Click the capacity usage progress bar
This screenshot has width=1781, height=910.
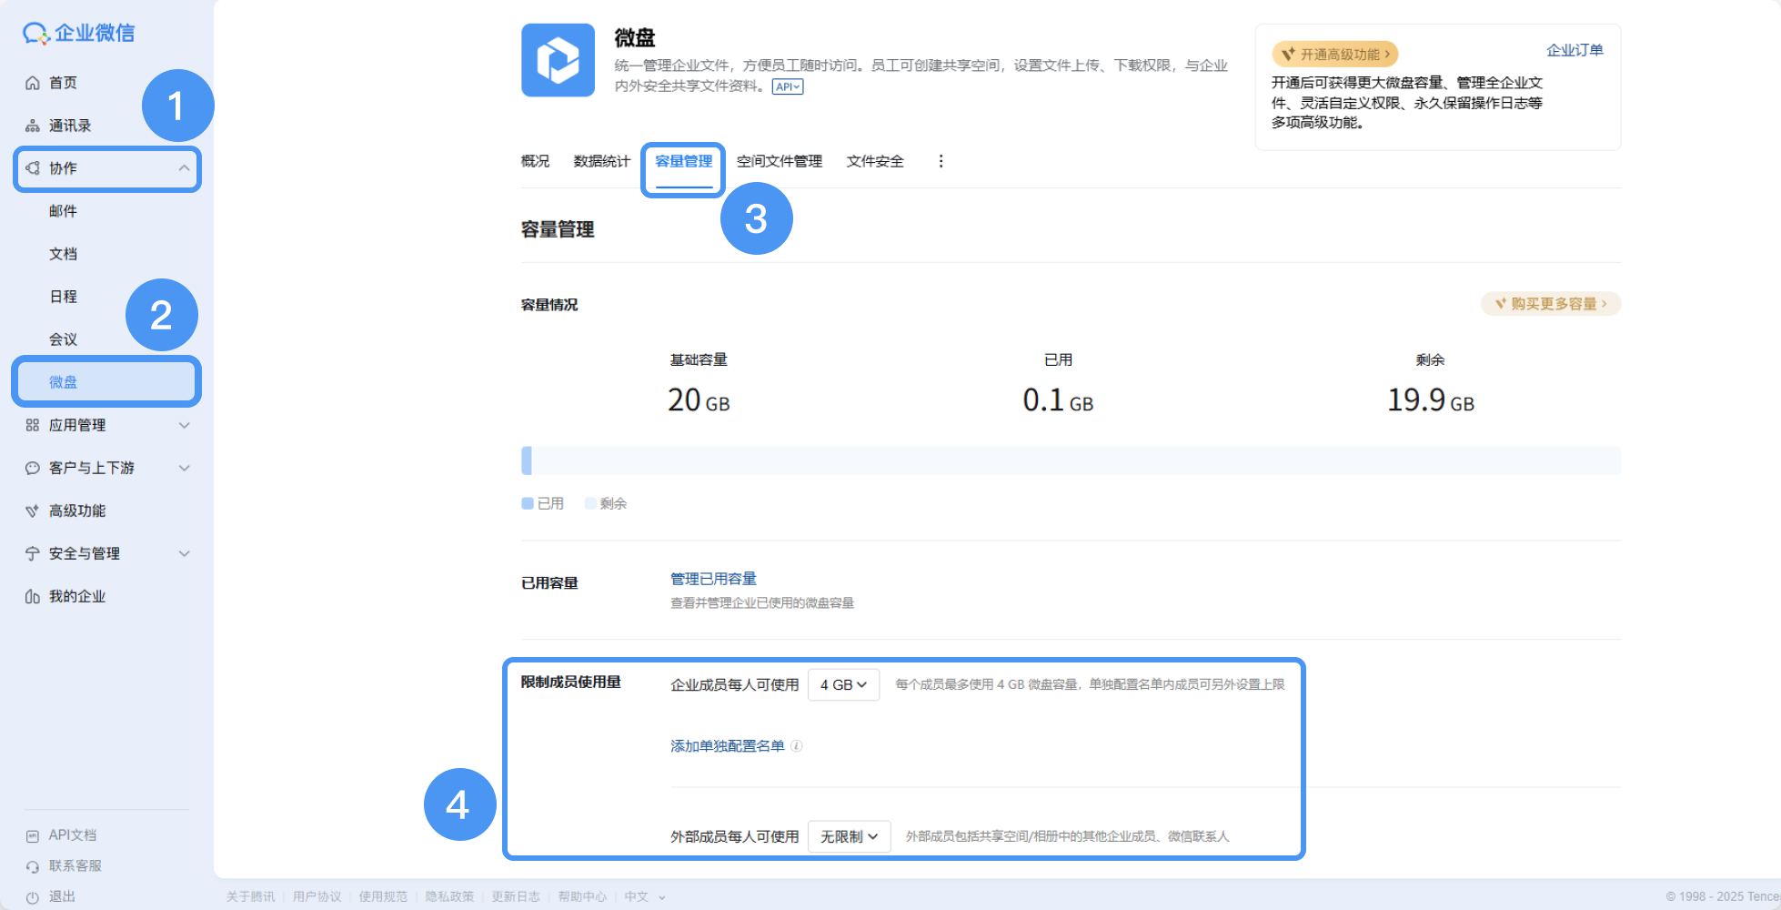(x=1071, y=460)
